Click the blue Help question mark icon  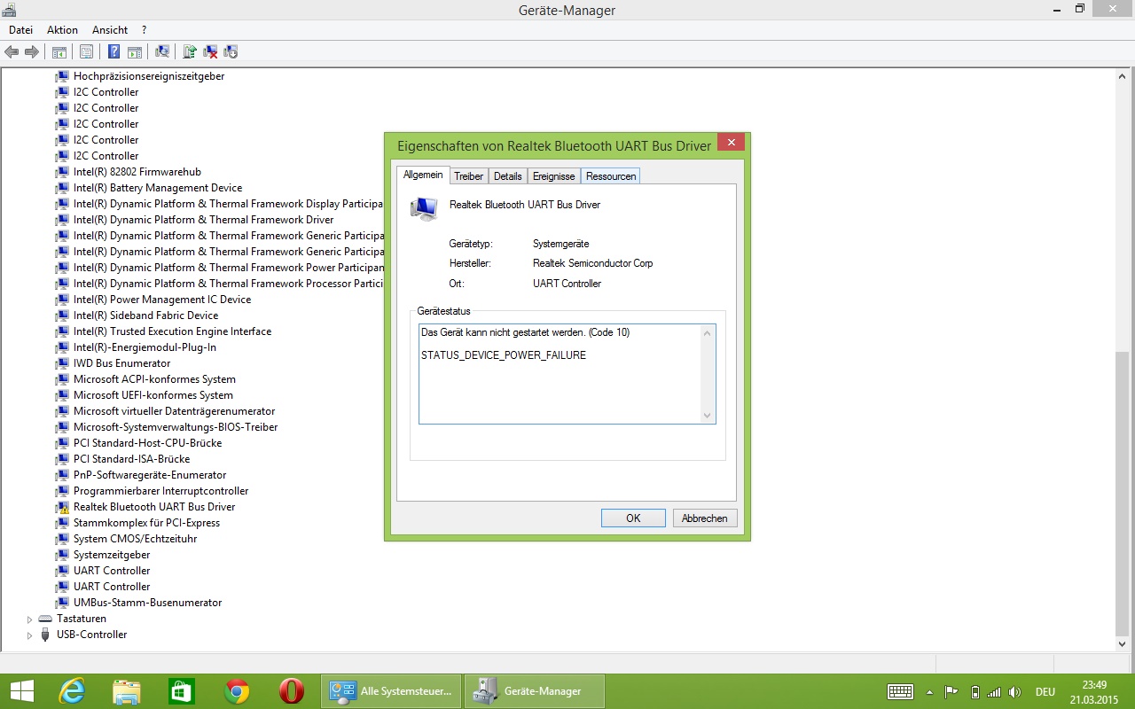tap(113, 51)
